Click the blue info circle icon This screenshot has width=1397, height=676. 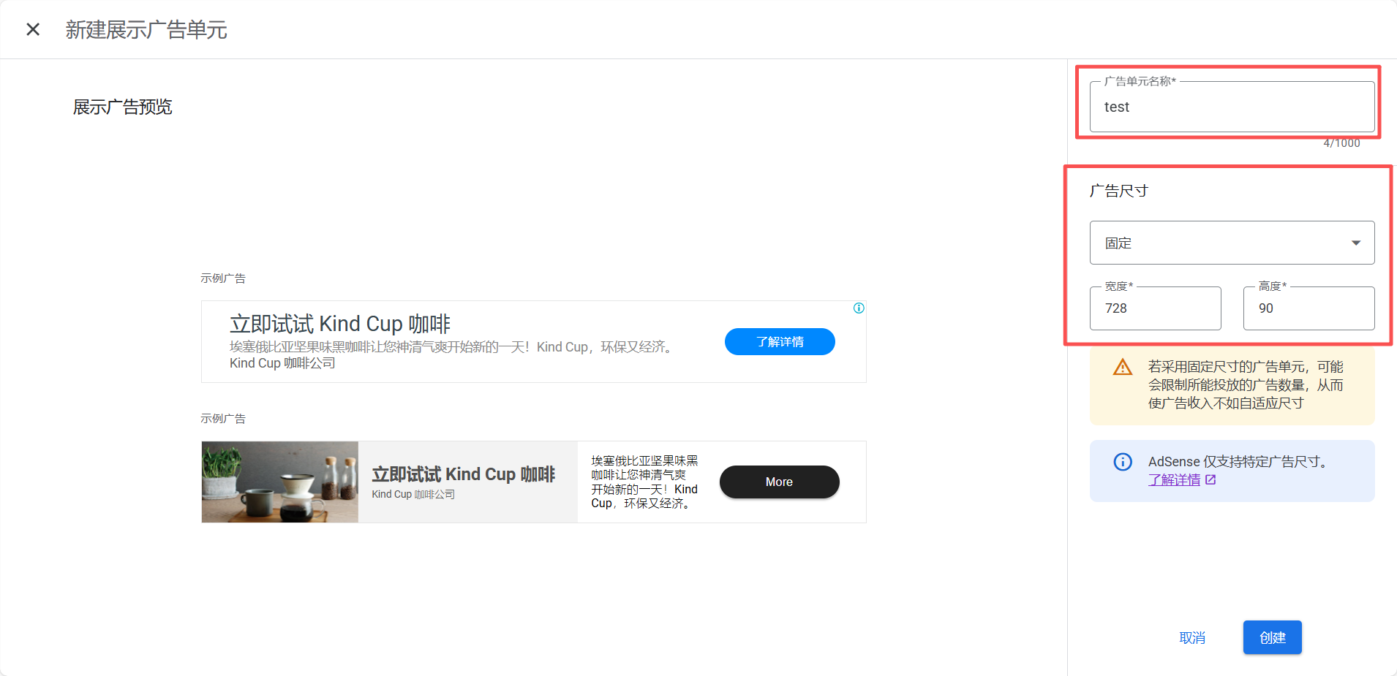click(1122, 462)
